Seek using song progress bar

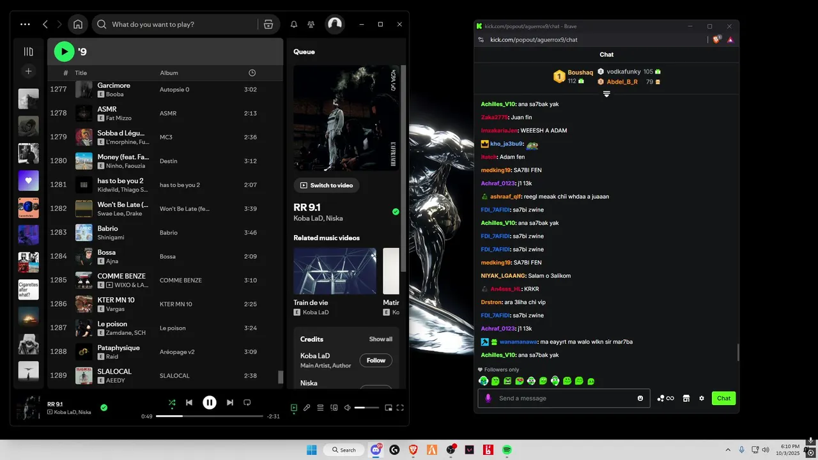(210, 416)
